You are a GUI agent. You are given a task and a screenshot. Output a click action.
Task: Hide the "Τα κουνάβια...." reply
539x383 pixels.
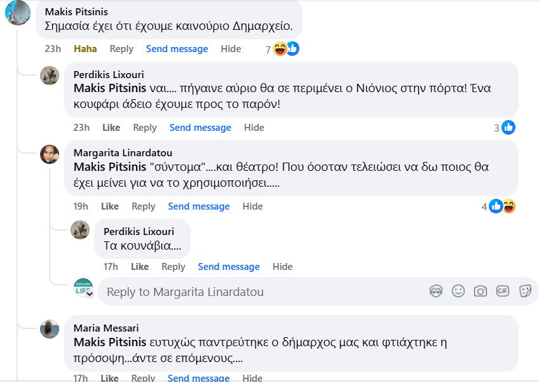(x=283, y=267)
